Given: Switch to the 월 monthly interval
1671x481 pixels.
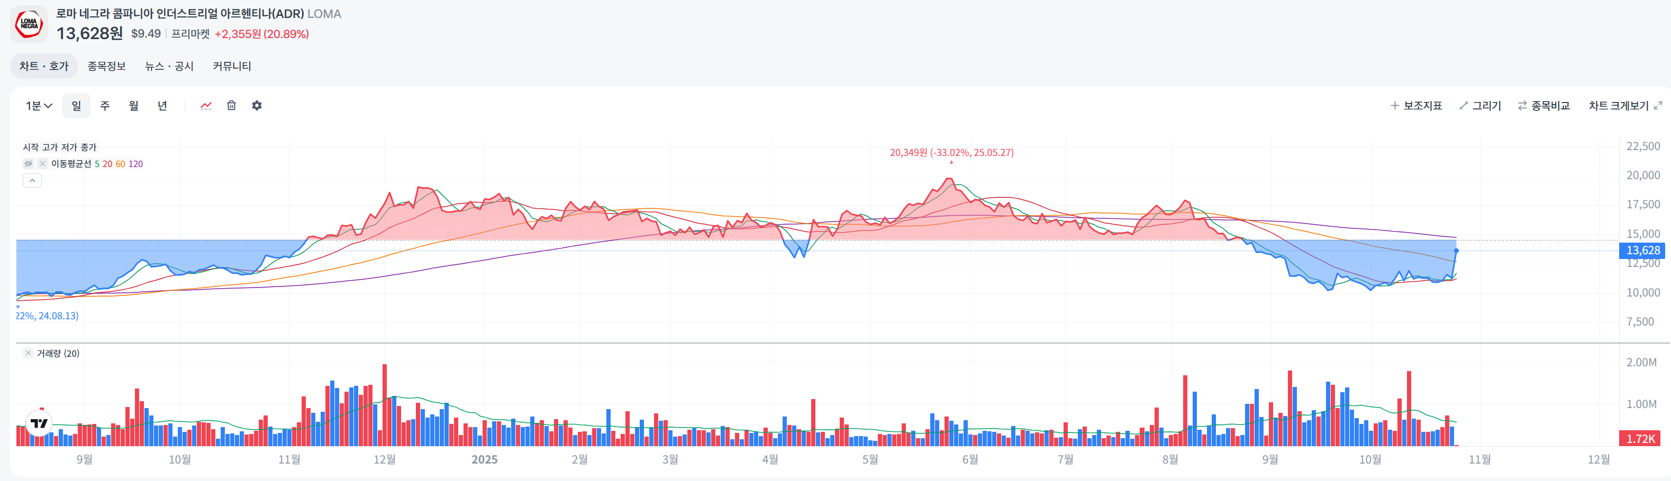Looking at the screenshot, I should pos(134,106).
